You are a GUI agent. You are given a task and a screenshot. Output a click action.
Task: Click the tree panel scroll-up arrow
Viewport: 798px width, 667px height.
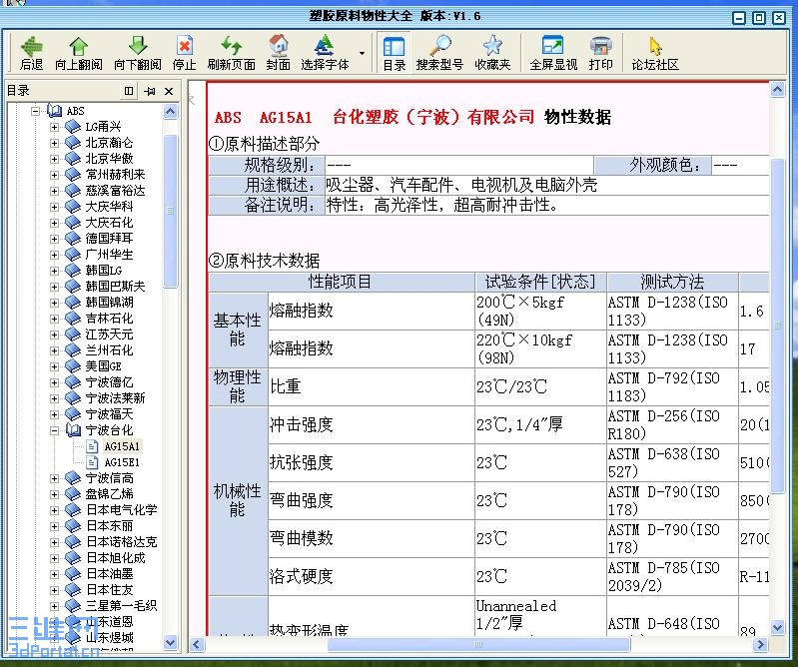point(171,111)
